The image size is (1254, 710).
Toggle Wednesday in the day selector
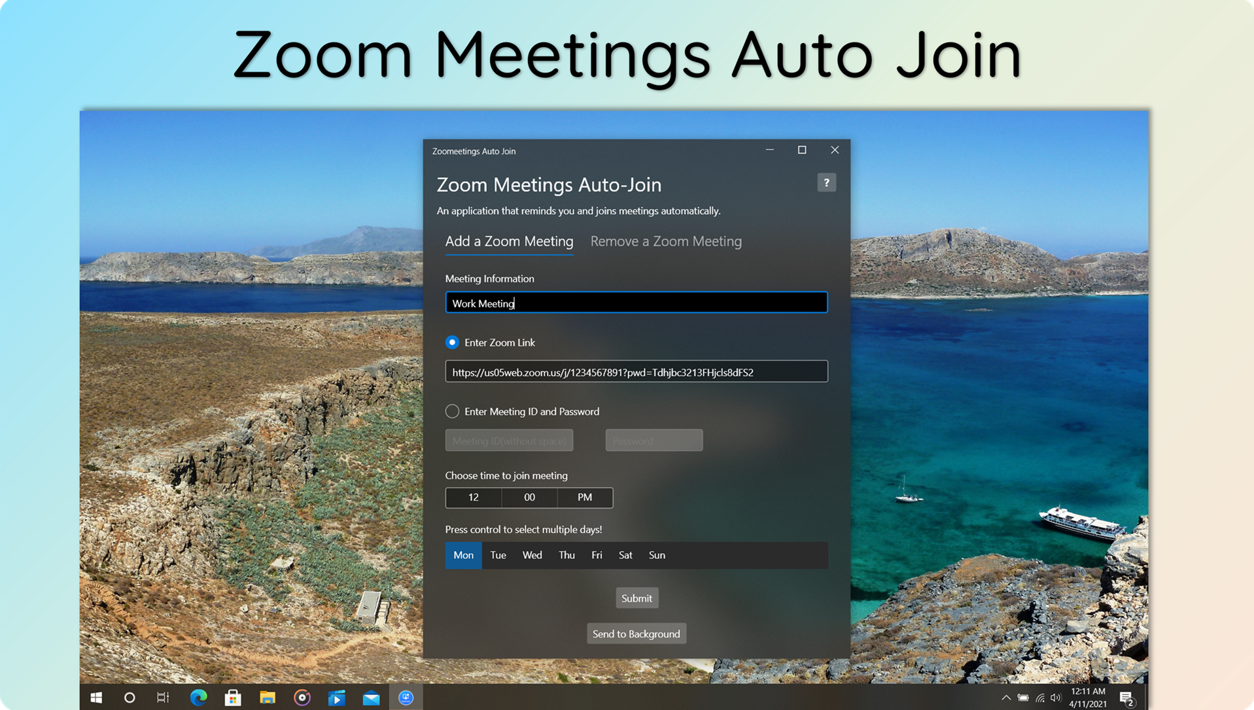532,555
